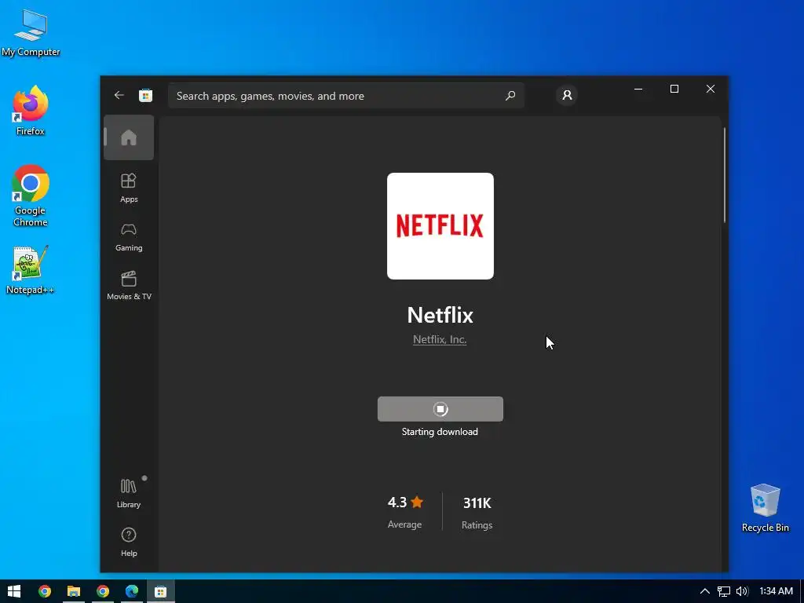The height and width of the screenshot is (603, 804).
Task: Click the Netflix app logo thumbnail
Action: pyautogui.click(x=440, y=226)
